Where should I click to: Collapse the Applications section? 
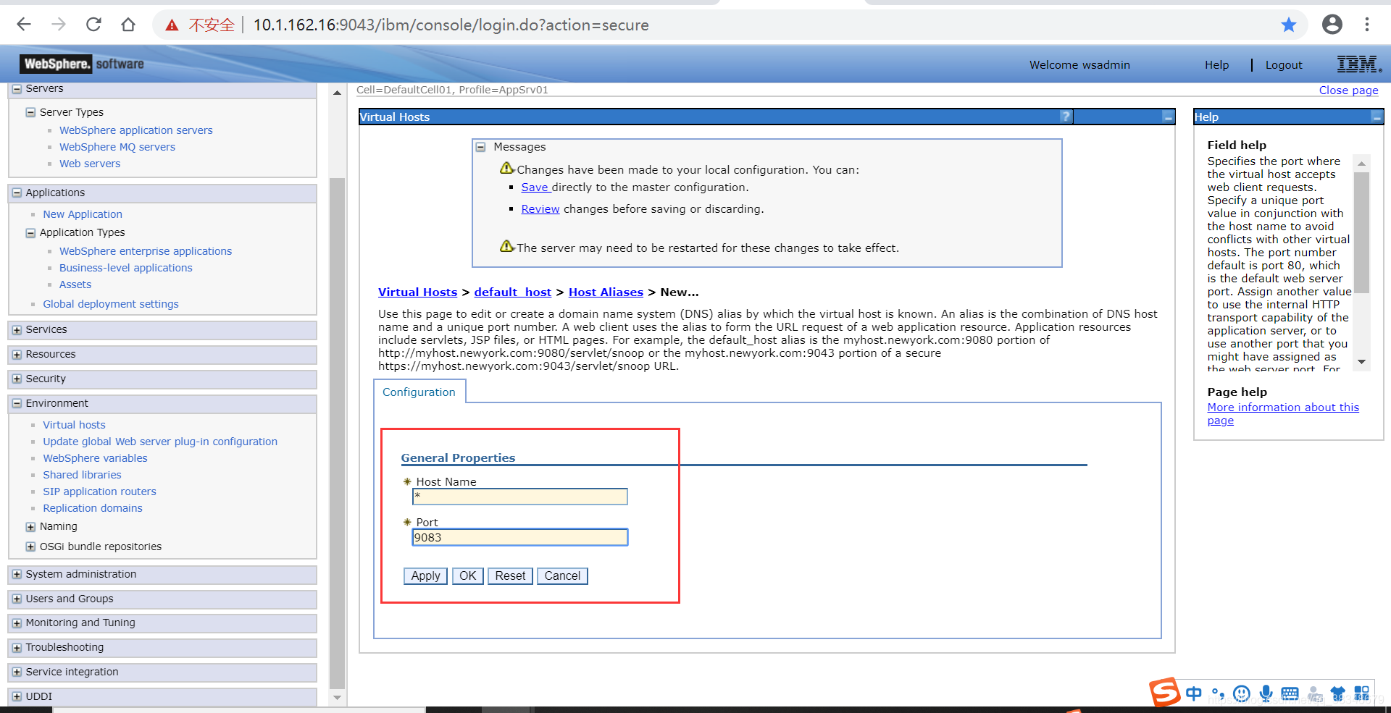pos(17,193)
